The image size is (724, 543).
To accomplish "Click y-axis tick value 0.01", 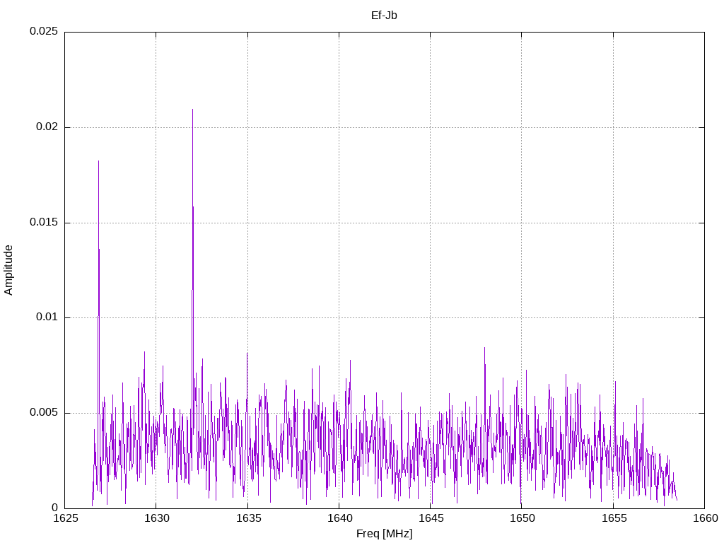I will [x=47, y=317].
